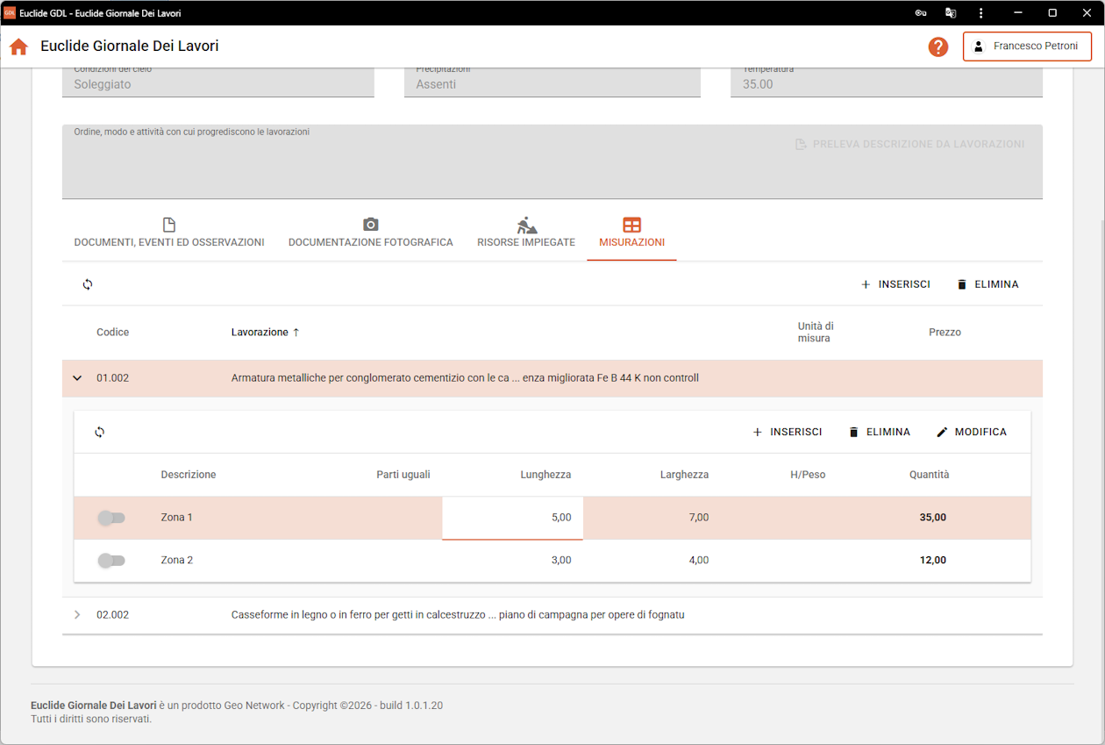
Task: Click the Quantità column header
Action: click(x=929, y=475)
